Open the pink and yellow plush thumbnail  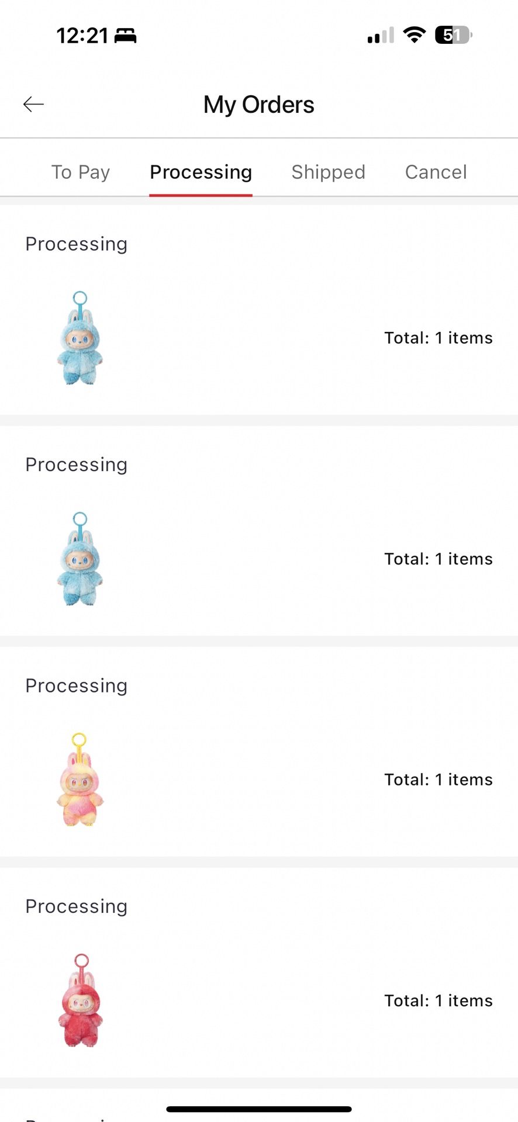[80, 780]
